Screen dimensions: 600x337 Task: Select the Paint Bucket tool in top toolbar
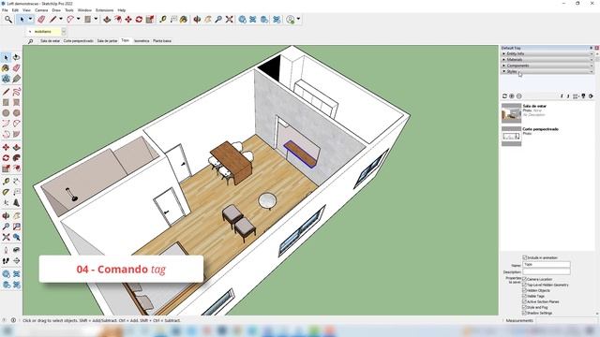(184, 19)
